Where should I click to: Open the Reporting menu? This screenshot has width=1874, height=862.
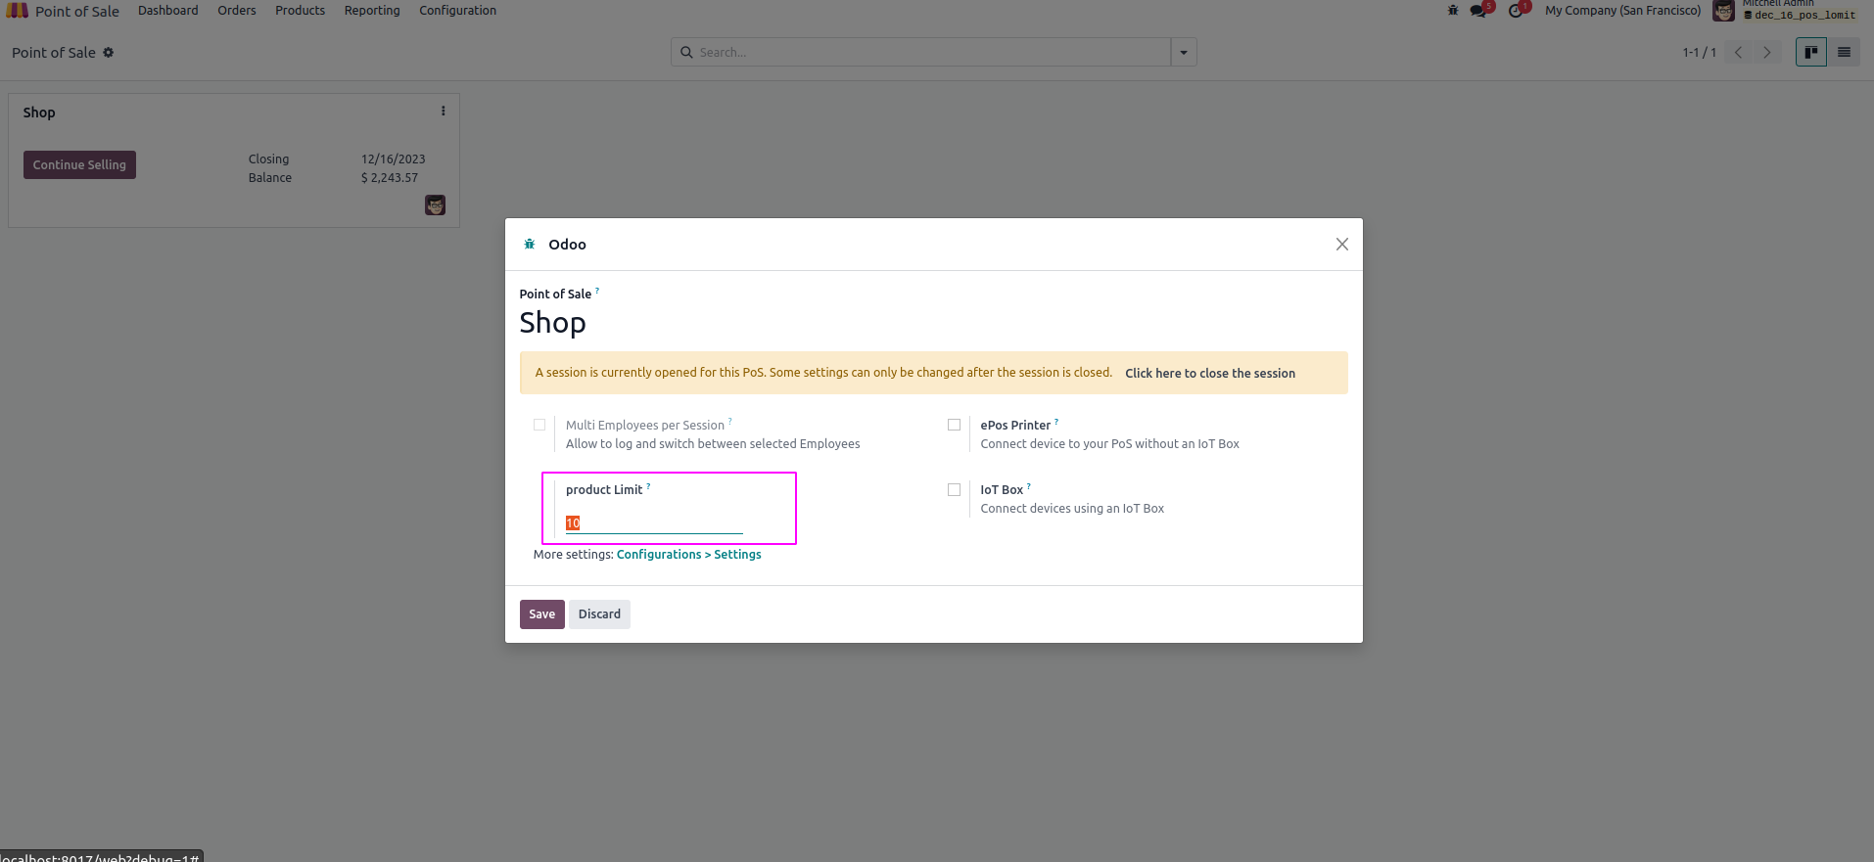pos(372,11)
